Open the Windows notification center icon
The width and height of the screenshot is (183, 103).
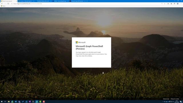tap(181, 102)
